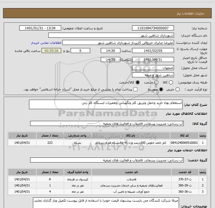Click the days remaining field showing 5
Screen dimensions: 215x208
(x=80, y=51)
